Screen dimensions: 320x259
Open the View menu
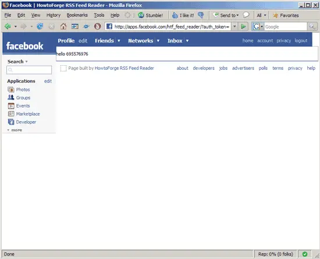pos(35,15)
